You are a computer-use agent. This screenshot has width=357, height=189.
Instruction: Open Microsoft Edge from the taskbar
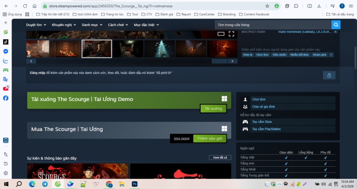click(x=32, y=184)
